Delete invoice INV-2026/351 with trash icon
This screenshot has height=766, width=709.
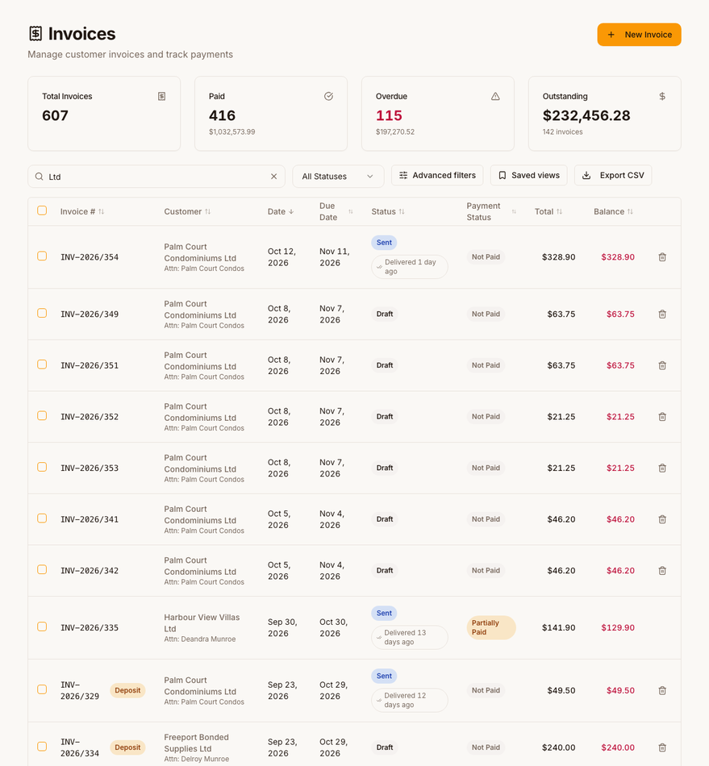662,365
